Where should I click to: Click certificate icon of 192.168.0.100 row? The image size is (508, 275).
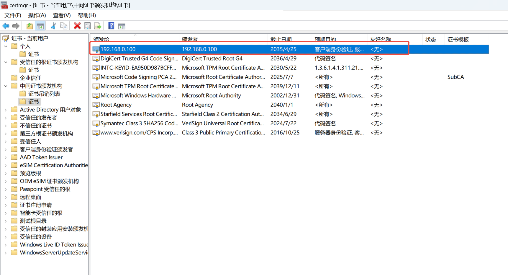pyautogui.click(x=96, y=49)
